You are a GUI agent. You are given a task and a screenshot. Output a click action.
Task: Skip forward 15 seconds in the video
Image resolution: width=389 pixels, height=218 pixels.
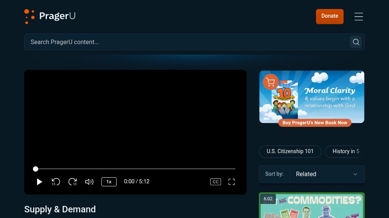click(73, 181)
